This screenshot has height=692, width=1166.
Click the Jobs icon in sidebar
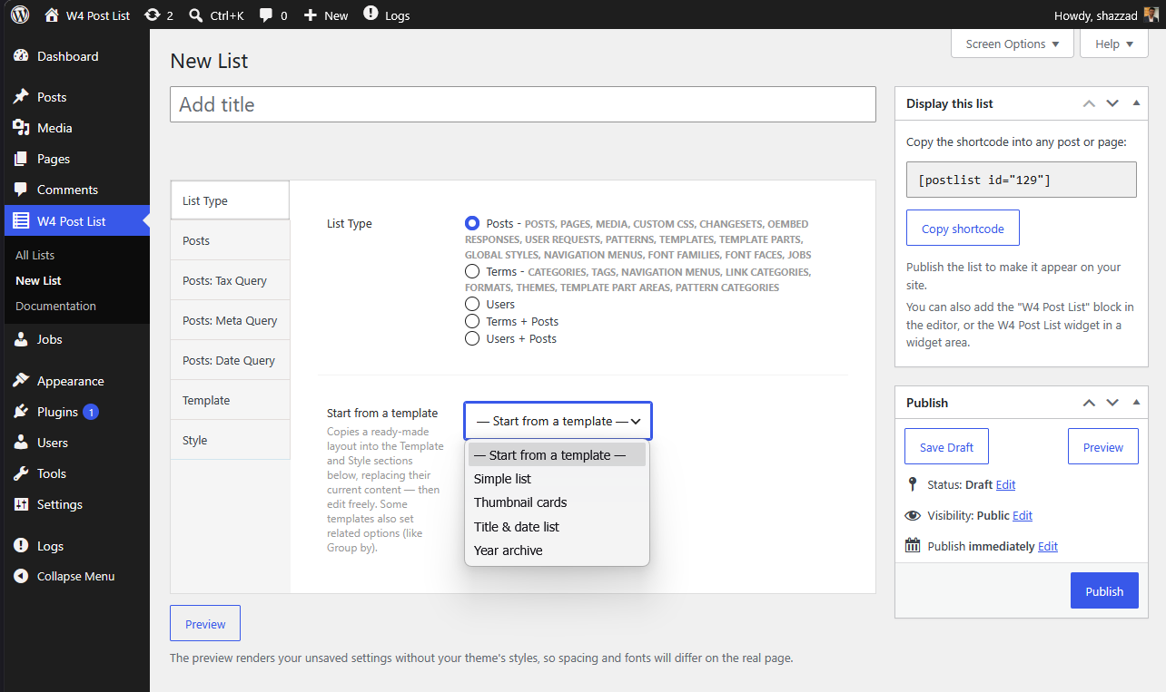(x=21, y=339)
